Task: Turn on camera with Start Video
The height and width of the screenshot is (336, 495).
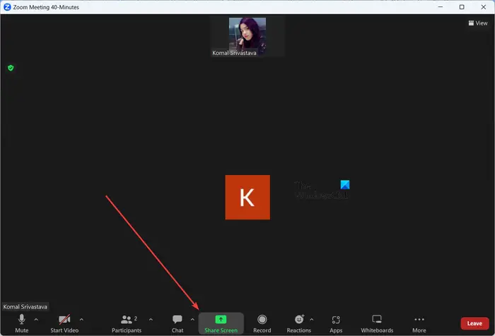Action: (64, 323)
